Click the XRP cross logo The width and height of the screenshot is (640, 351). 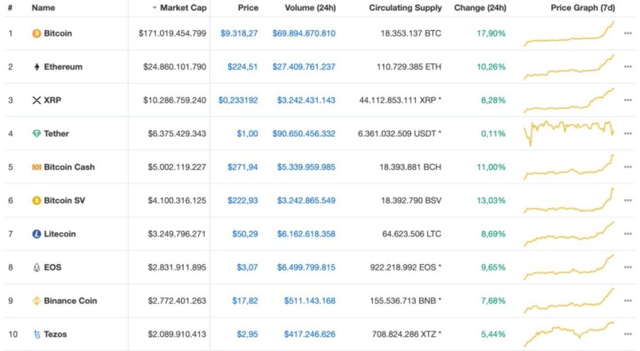pyautogui.click(x=36, y=100)
